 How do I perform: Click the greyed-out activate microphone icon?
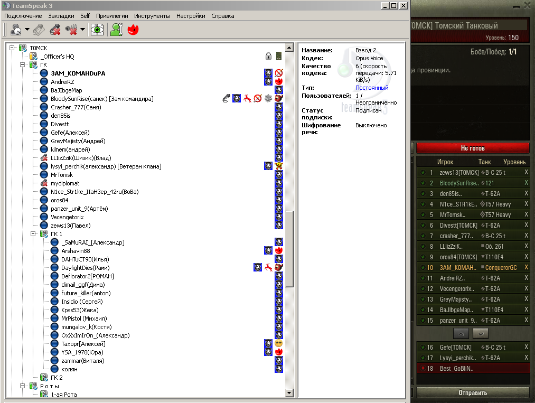[x=39, y=30]
